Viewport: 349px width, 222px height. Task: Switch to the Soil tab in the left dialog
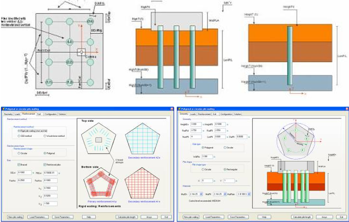point(39,114)
